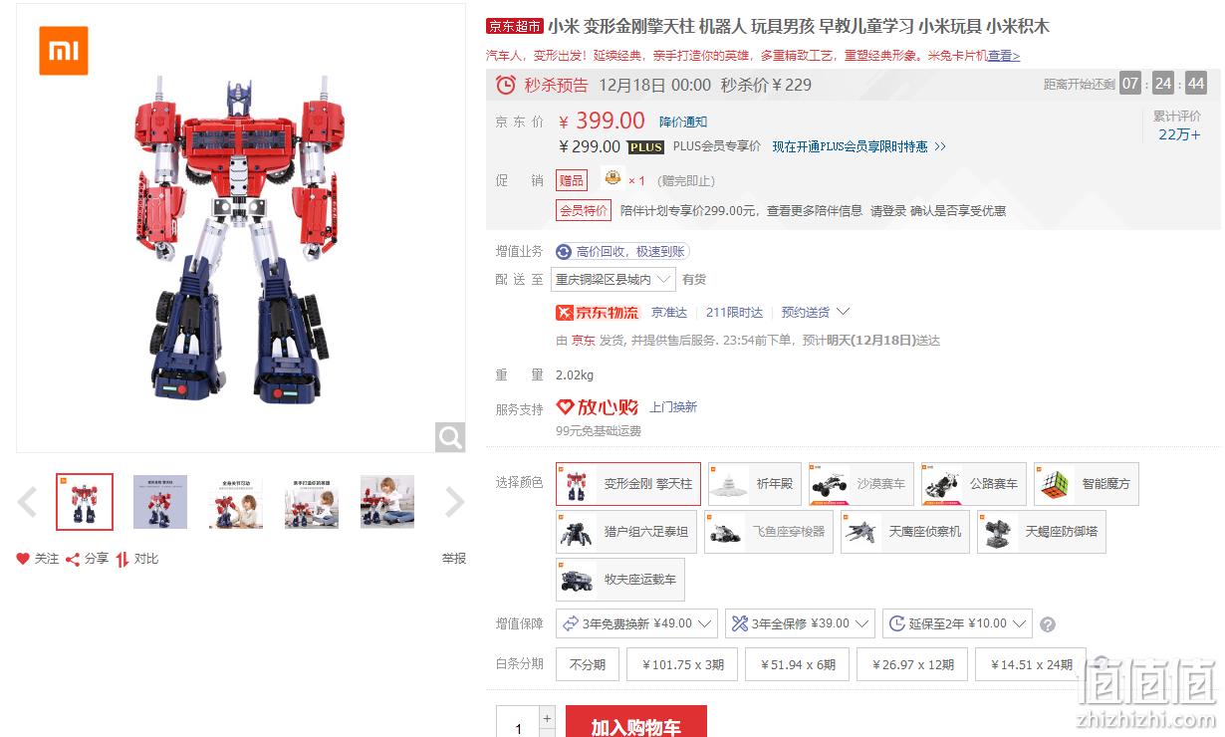
Task: Click the 高价回收 recycle icon
Action: tap(564, 252)
